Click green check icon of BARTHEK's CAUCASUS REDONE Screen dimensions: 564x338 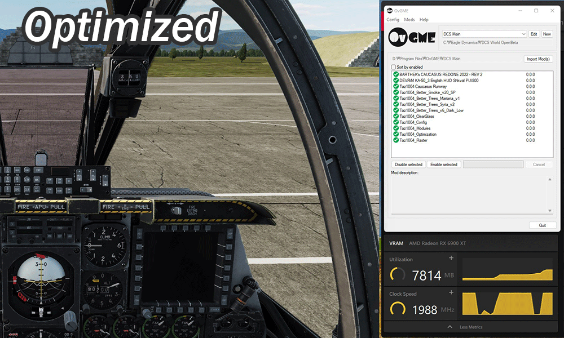pos(396,74)
